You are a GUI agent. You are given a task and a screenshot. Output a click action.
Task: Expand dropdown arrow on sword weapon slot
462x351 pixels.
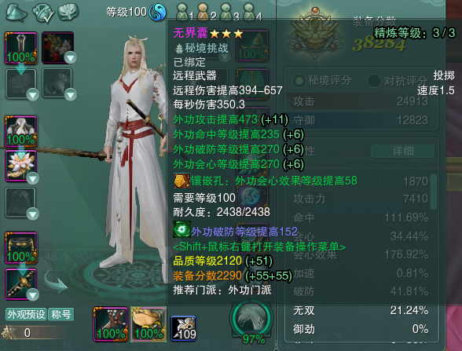point(32,294)
